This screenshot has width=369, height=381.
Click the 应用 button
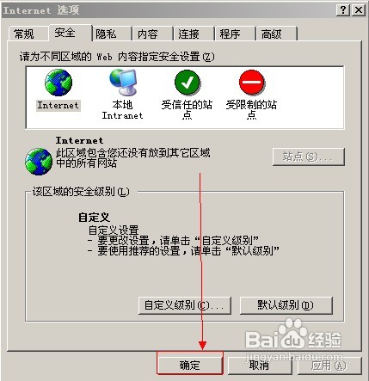pos(329,366)
